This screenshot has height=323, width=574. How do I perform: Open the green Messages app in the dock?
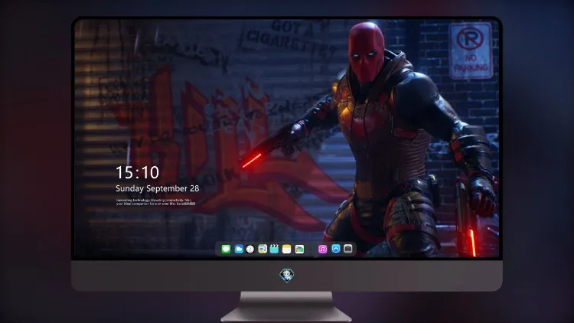226,250
